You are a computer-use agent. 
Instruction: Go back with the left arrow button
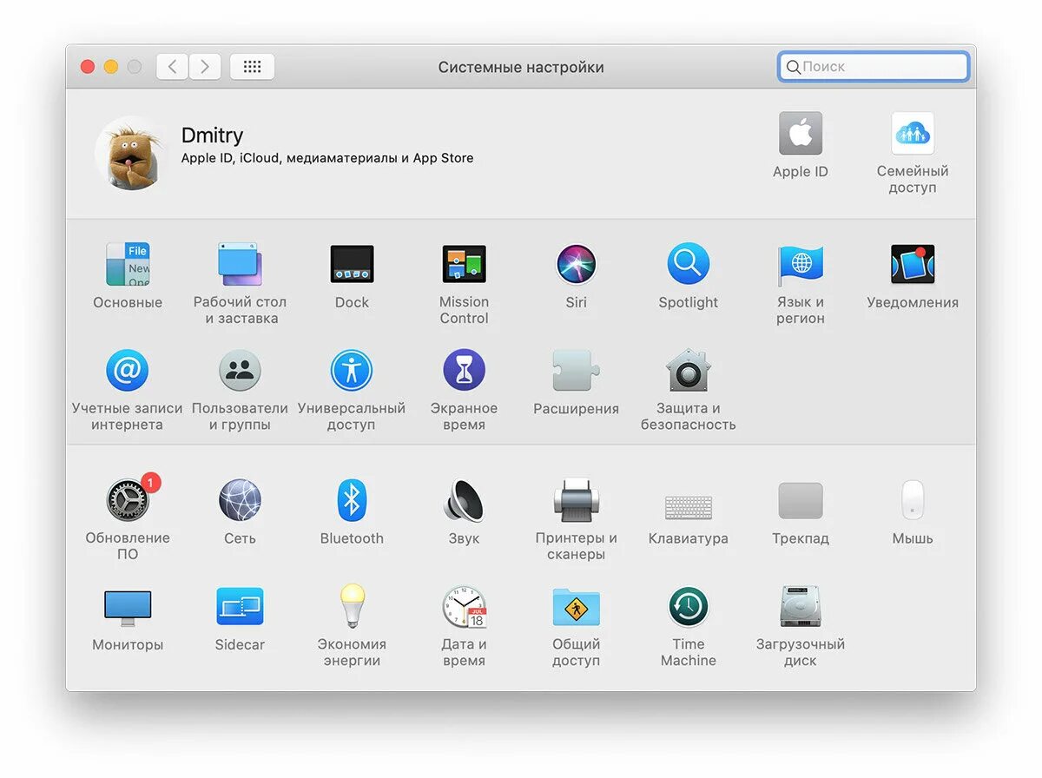[x=173, y=67]
